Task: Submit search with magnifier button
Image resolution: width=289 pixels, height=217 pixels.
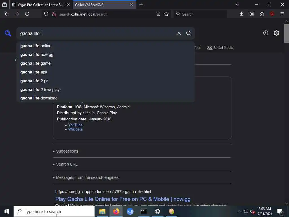Action: point(189,33)
